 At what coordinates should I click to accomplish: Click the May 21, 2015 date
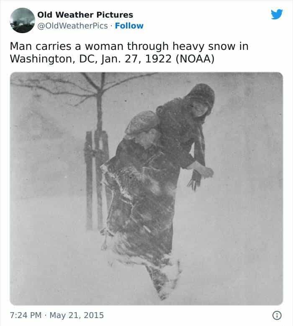click(x=77, y=315)
